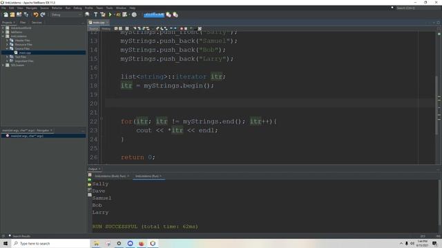Expand the first project node in tree

click(3, 28)
